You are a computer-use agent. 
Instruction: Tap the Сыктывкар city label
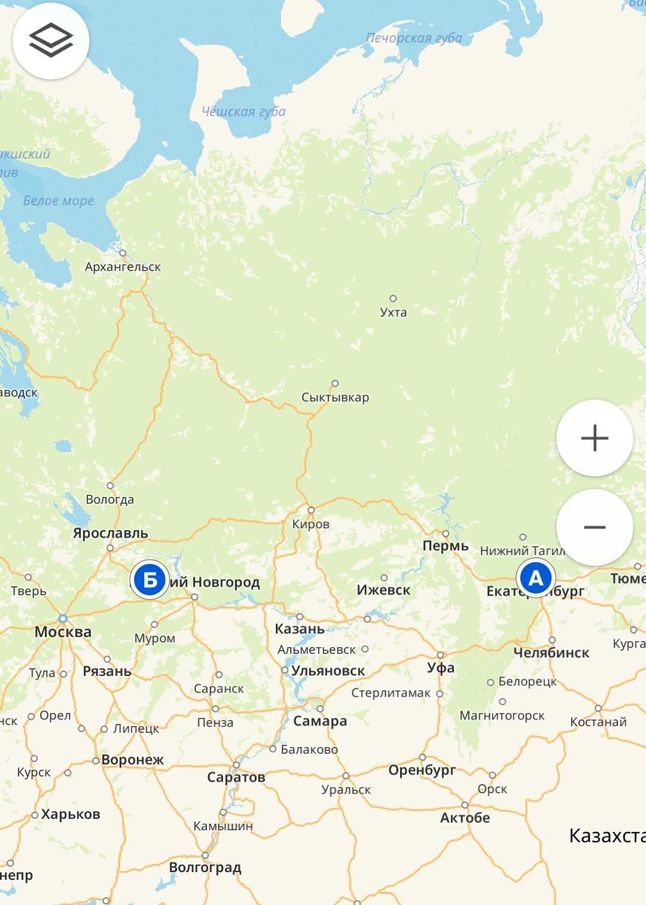[x=335, y=397]
